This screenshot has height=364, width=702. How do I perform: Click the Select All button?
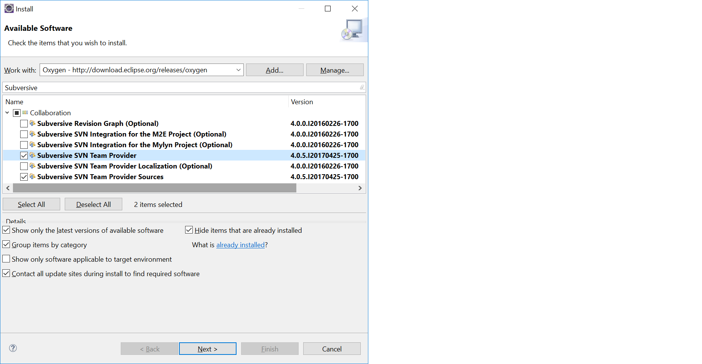pos(31,204)
